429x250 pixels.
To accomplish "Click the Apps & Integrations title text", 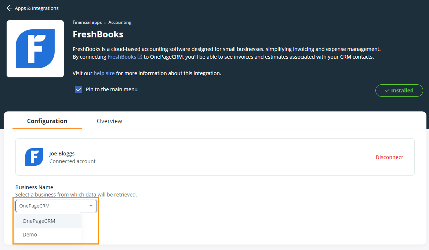I will [37, 8].
